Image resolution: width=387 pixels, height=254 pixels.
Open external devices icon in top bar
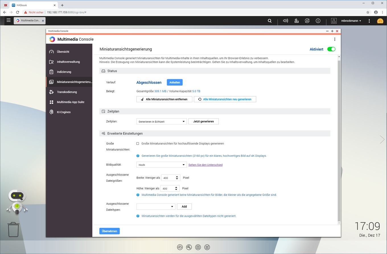click(x=307, y=21)
